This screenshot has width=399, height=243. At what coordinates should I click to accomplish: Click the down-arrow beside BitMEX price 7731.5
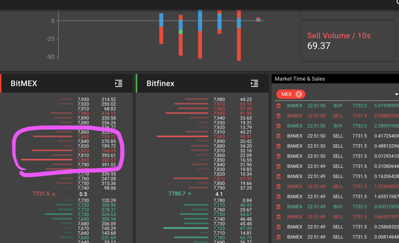coord(53,193)
